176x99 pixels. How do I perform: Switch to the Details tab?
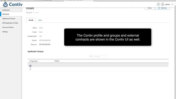tap(31, 20)
